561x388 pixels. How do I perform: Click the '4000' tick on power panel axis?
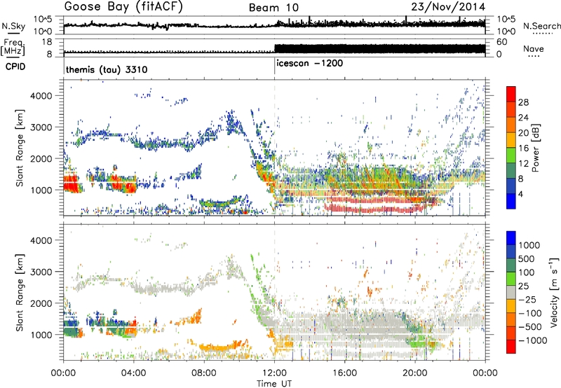coord(41,96)
